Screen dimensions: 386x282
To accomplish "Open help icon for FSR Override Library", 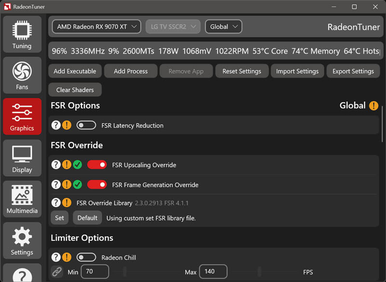I will click(56, 203).
